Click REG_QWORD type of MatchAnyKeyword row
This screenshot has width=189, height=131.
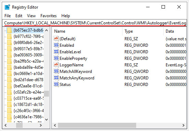pyautogui.click(x=136, y=78)
